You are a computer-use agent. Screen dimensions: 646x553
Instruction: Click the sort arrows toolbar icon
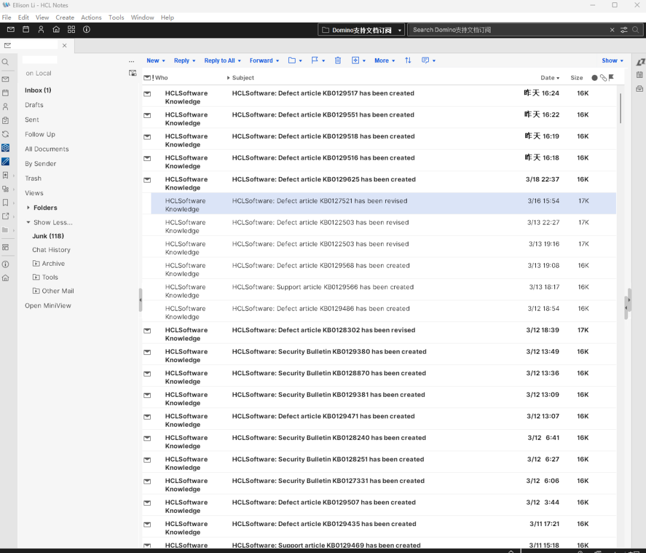tap(408, 60)
